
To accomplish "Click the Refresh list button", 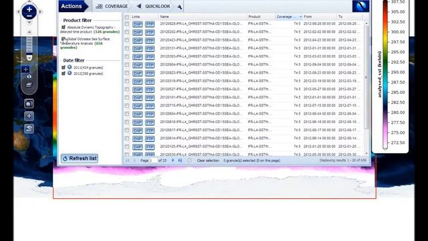I will 80,159.
